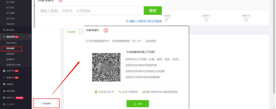Select 视频带货力诊断 submenu item
Viewport: 276px width, 109px height.
(x=13, y=65)
